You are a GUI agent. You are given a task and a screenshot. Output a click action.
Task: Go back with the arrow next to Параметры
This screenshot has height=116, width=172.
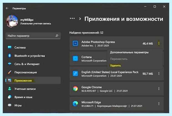point(7,8)
